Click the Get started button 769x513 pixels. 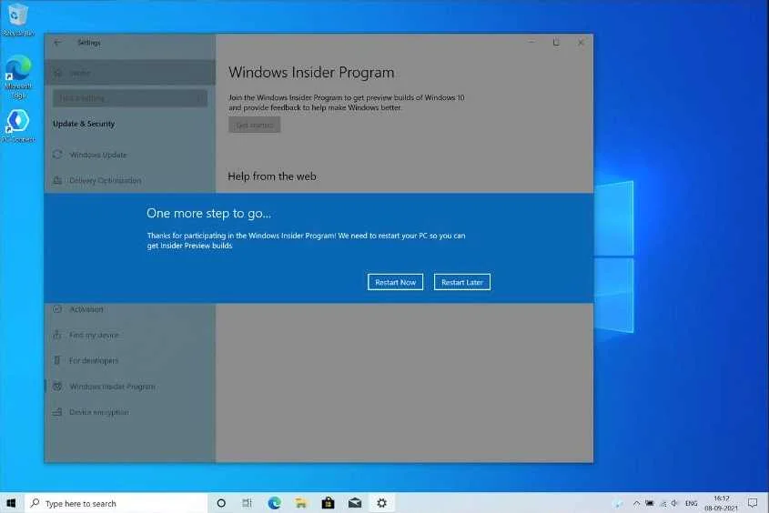point(255,125)
